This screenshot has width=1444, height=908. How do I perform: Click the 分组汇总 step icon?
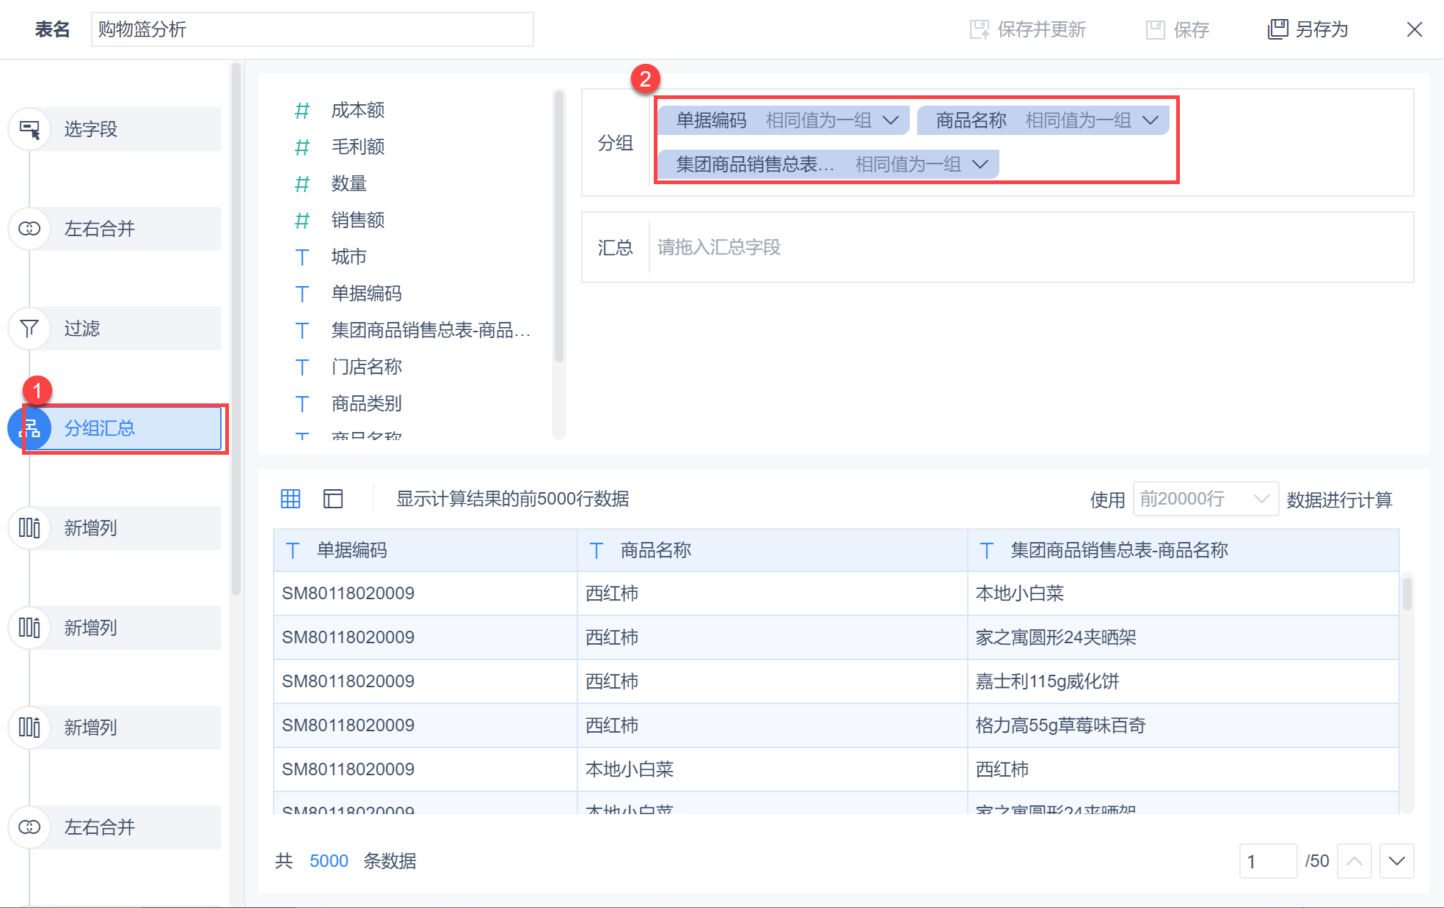(x=29, y=428)
